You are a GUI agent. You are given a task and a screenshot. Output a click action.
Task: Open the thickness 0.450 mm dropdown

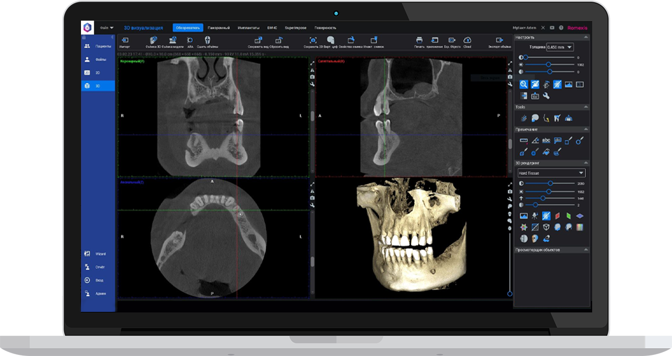[560, 47]
